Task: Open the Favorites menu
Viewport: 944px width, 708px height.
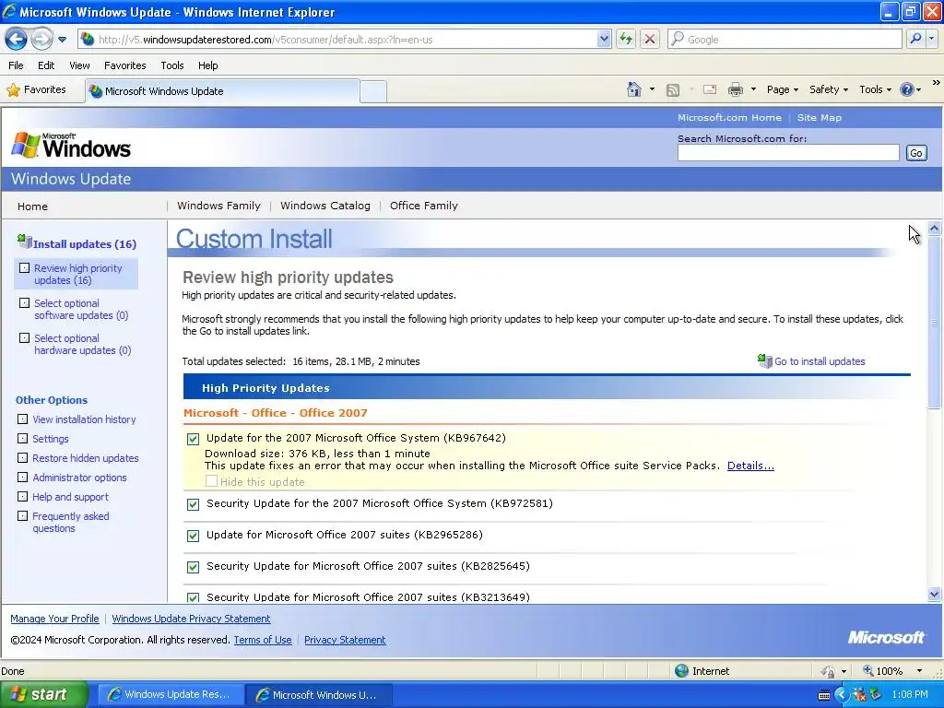Action: (125, 65)
